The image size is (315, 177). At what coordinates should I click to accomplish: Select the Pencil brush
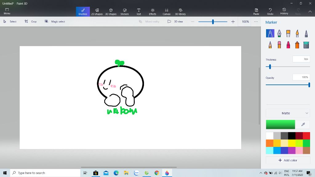[x=270, y=45]
